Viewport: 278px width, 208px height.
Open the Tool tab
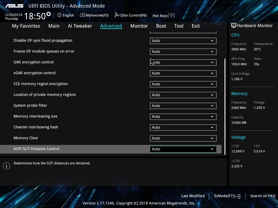(179, 26)
